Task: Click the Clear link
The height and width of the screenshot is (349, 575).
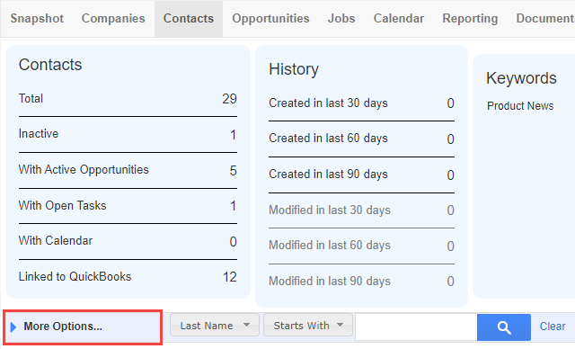Action: (553, 327)
